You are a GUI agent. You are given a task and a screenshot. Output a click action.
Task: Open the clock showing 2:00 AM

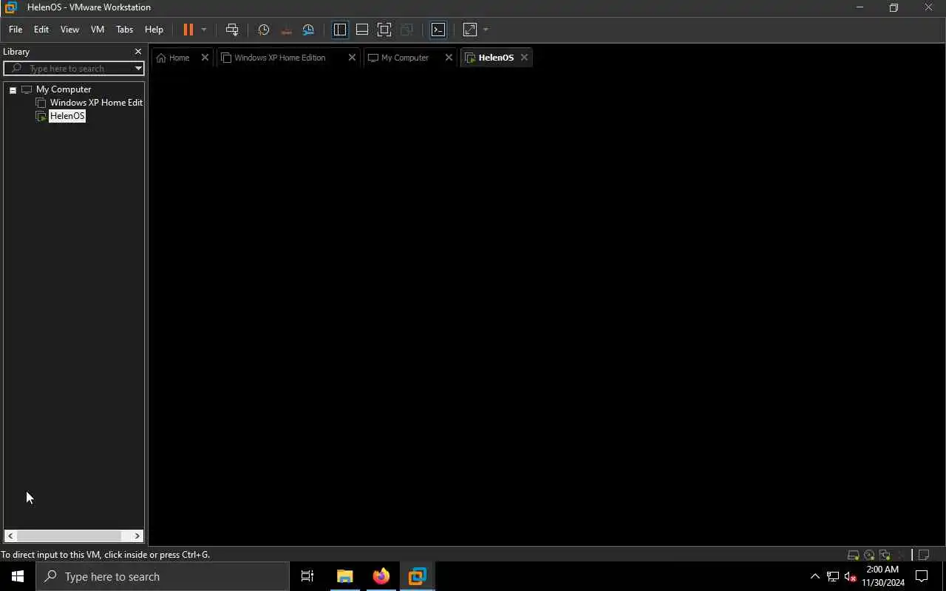[882, 576]
